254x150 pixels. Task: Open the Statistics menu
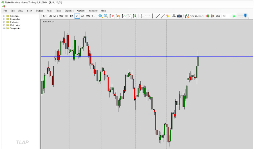tap(69, 11)
